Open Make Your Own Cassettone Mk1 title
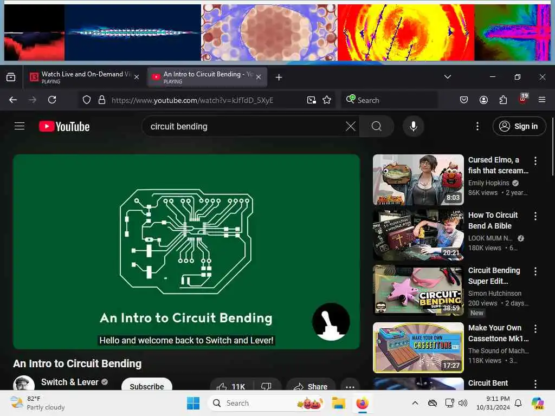This screenshot has height=416, width=555. (x=499, y=333)
